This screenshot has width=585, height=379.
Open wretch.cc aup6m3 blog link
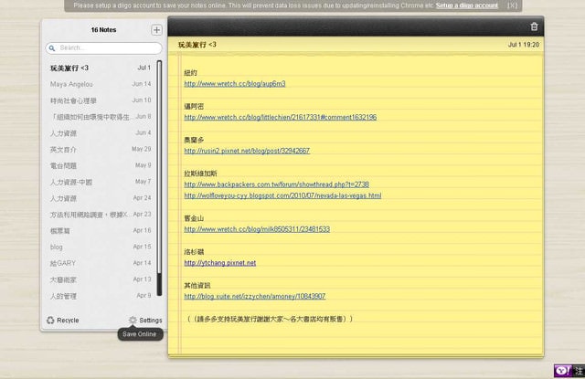[x=235, y=84]
